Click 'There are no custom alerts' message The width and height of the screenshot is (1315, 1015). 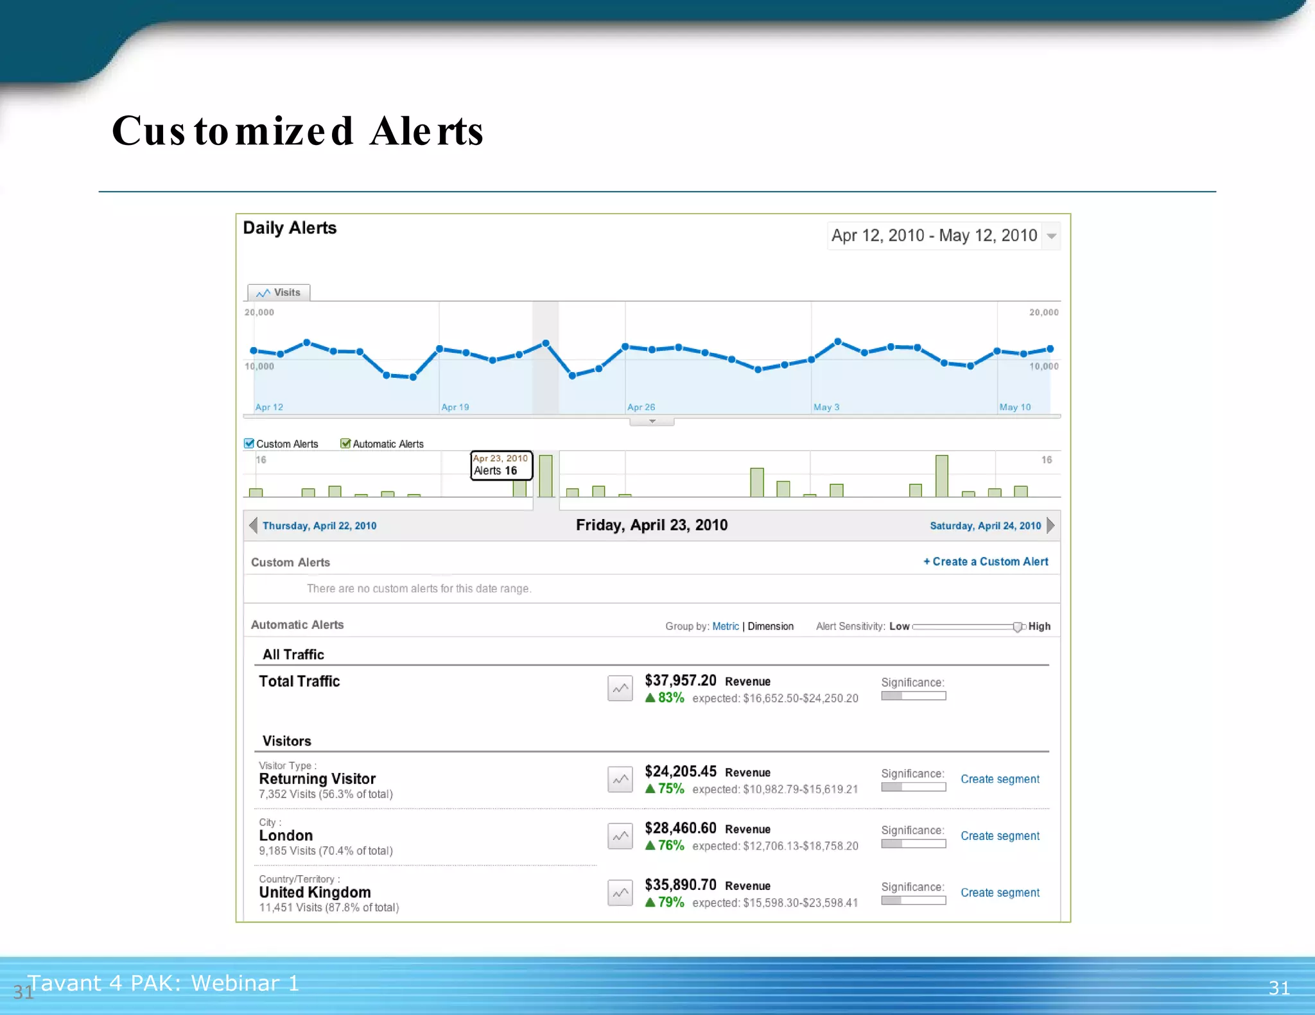419,588
